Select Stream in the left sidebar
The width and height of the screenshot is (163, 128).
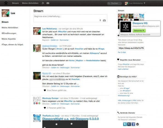click(5, 22)
